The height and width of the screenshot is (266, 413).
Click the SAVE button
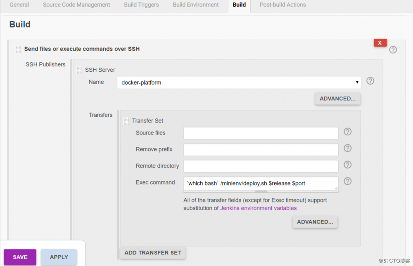(x=19, y=257)
